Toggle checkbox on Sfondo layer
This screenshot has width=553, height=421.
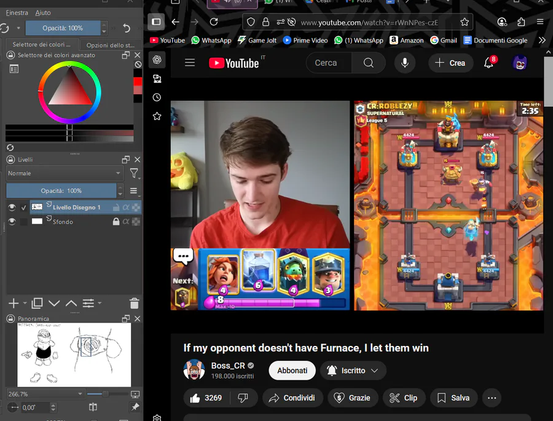tap(23, 222)
